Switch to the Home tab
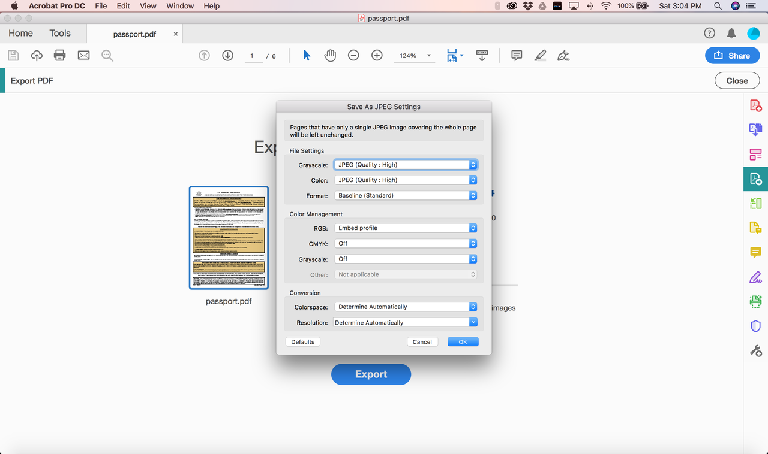Screen dimensions: 768x454 tap(20, 34)
